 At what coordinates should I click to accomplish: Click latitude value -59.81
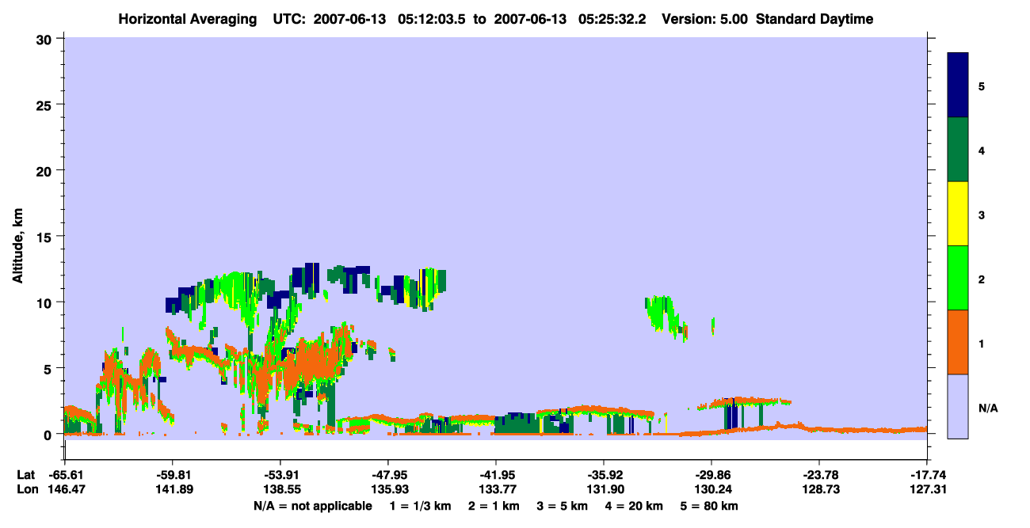(x=173, y=475)
